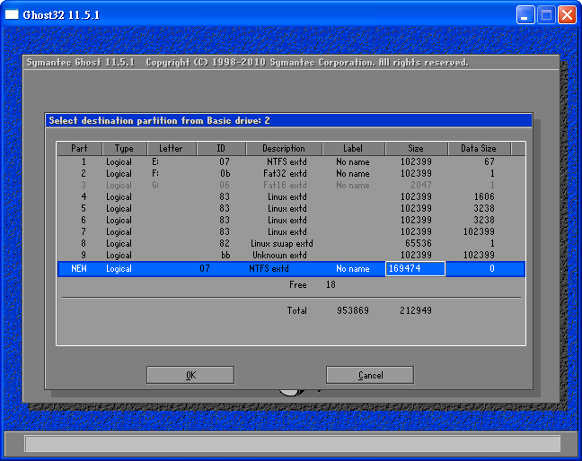Click data size 67 of partition 1
582x461 pixels.
point(489,162)
